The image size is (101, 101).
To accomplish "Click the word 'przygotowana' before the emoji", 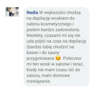I will (x=40, y=59).
